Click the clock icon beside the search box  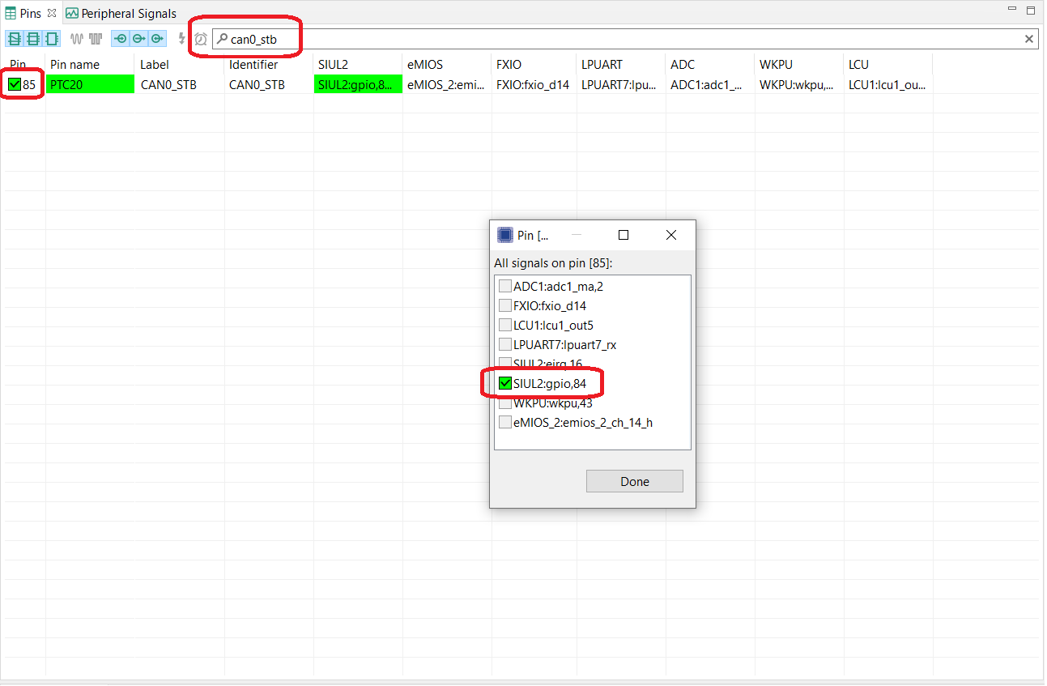pyautogui.click(x=200, y=38)
